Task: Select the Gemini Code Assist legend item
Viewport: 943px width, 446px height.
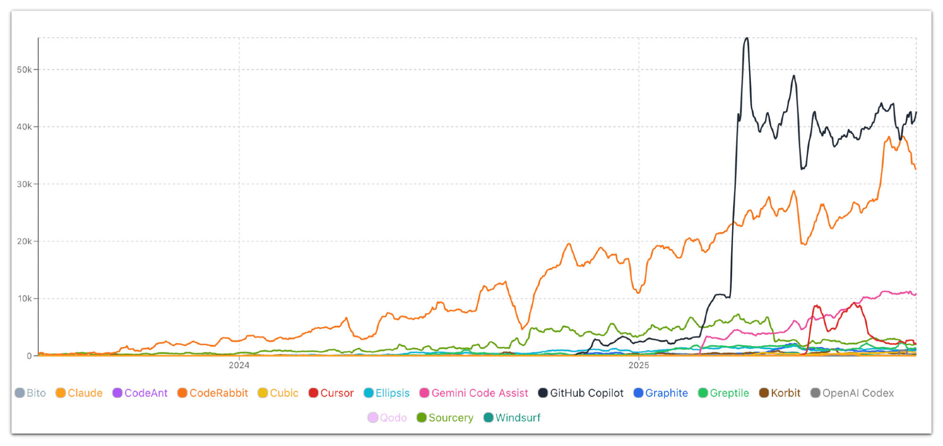Action: coord(474,393)
